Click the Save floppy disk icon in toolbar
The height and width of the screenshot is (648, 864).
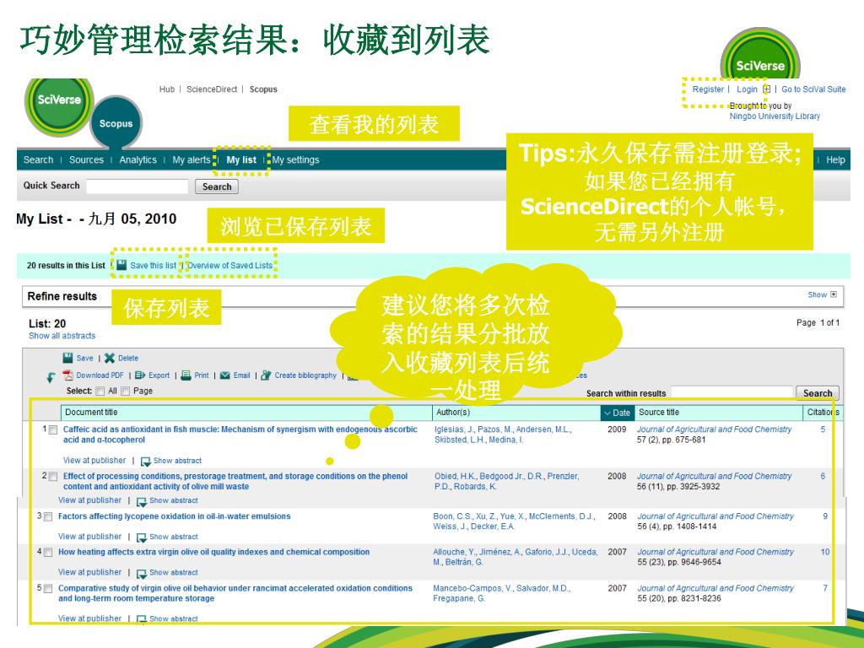[x=67, y=358]
